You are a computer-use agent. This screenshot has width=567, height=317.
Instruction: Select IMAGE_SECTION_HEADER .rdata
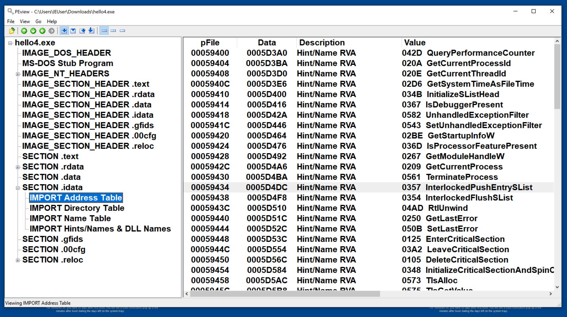[x=88, y=94]
